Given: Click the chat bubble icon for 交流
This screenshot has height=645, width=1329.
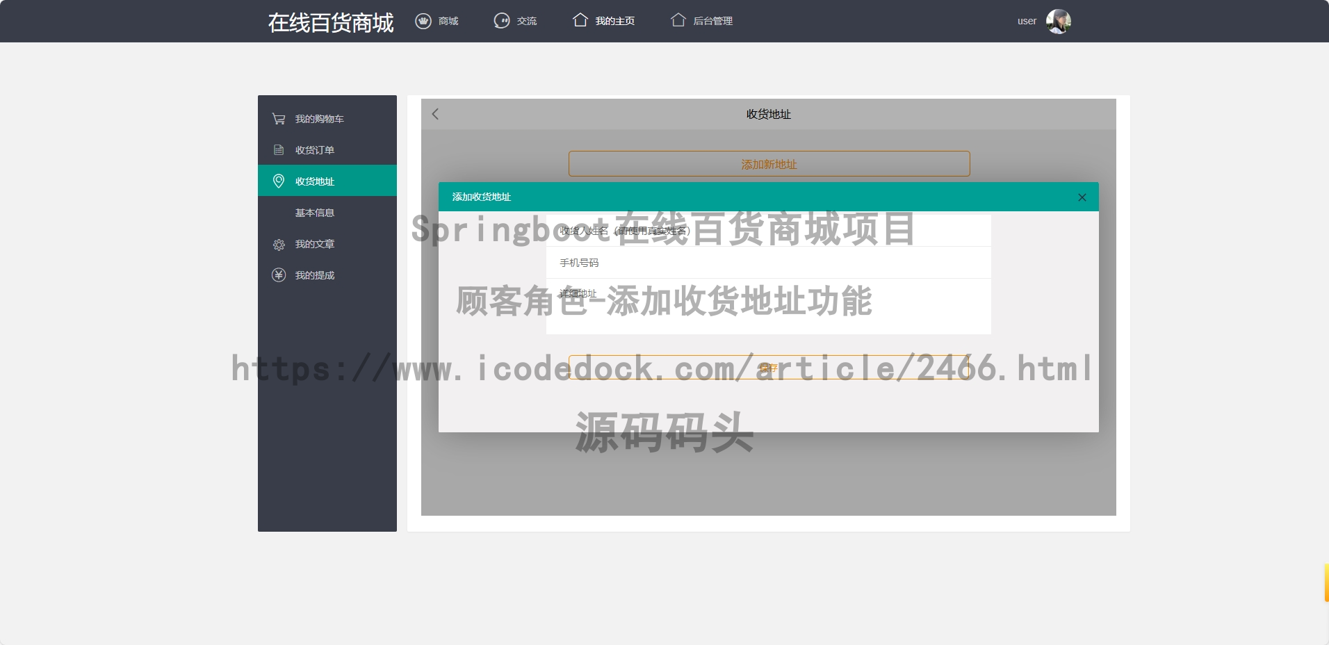Looking at the screenshot, I should pyautogui.click(x=502, y=21).
